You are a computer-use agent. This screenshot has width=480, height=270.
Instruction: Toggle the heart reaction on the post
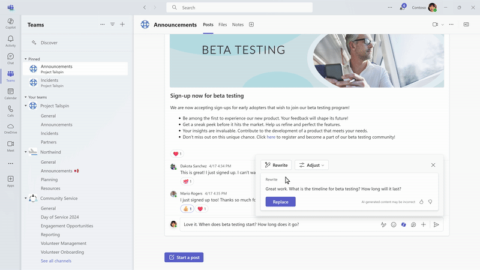[x=177, y=154]
